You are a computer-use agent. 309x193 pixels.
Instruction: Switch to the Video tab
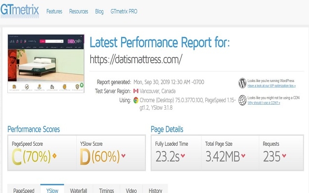point(131,189)
